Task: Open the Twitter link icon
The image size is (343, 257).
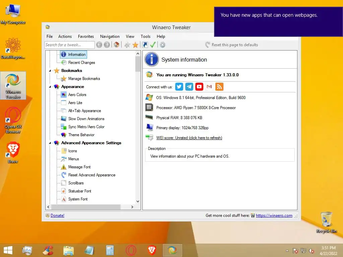Action: 179,87
